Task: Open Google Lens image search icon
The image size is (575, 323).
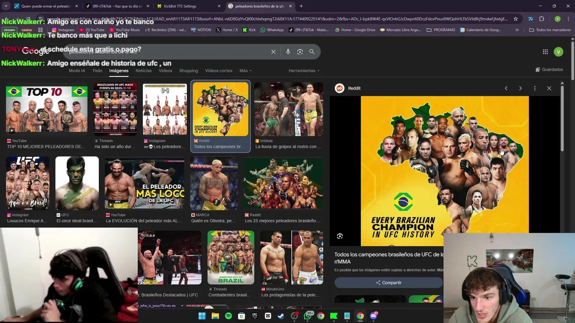Action: click(300, 52)
